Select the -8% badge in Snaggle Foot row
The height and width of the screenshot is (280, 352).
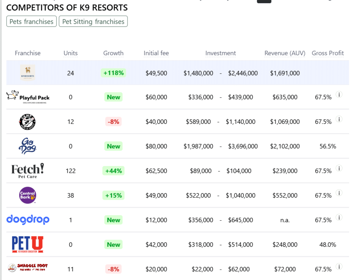point(113,269)
